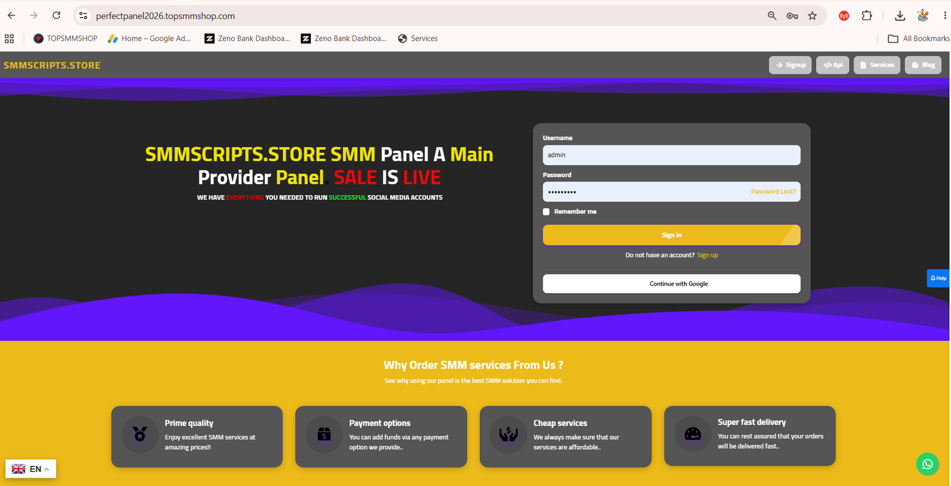Open the zoom magnifier in address bar

coord(772,16)
